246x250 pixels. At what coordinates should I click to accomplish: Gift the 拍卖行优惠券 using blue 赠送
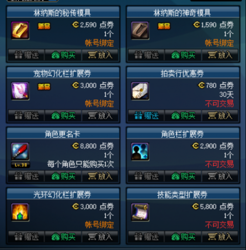click(x=146, y=115)
